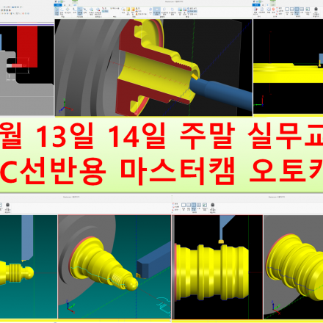Activate yellow grooved shaft viewport on black background
Viewport: 323px width, 323px height.
pos(218,267)
